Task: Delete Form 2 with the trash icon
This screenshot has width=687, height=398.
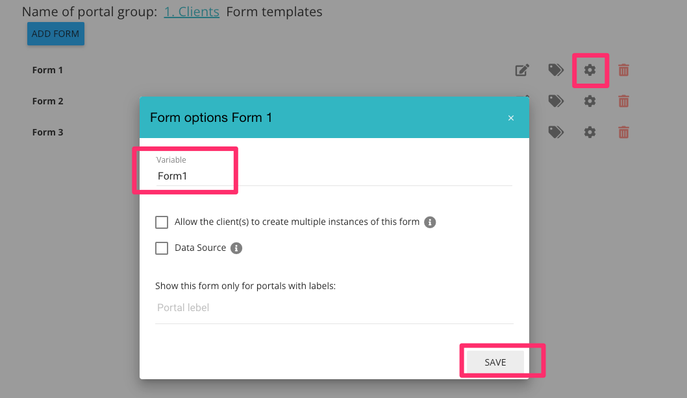Action: 623,101
